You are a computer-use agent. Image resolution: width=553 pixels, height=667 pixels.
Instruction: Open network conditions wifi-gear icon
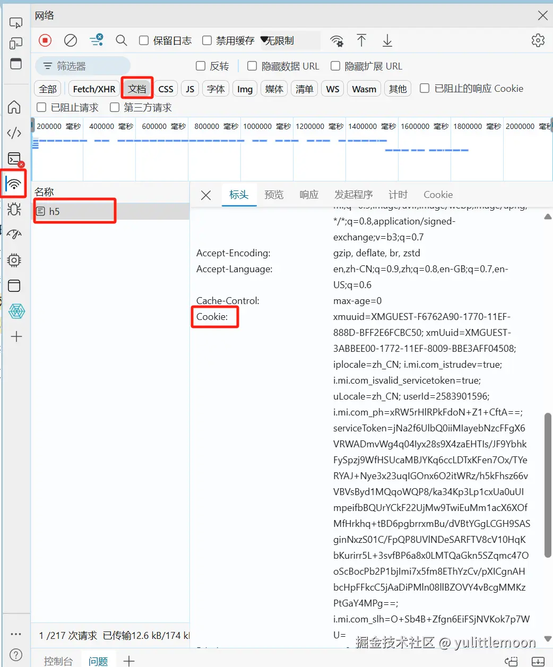[x=336, y=41]
